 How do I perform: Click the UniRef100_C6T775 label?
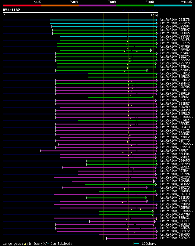click(175, 43)
